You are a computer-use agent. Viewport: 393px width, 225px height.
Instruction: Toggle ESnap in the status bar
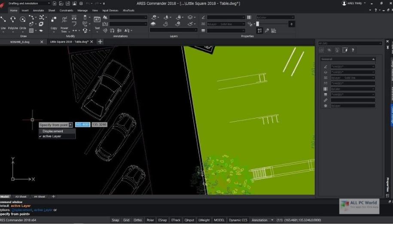point(162,220)
